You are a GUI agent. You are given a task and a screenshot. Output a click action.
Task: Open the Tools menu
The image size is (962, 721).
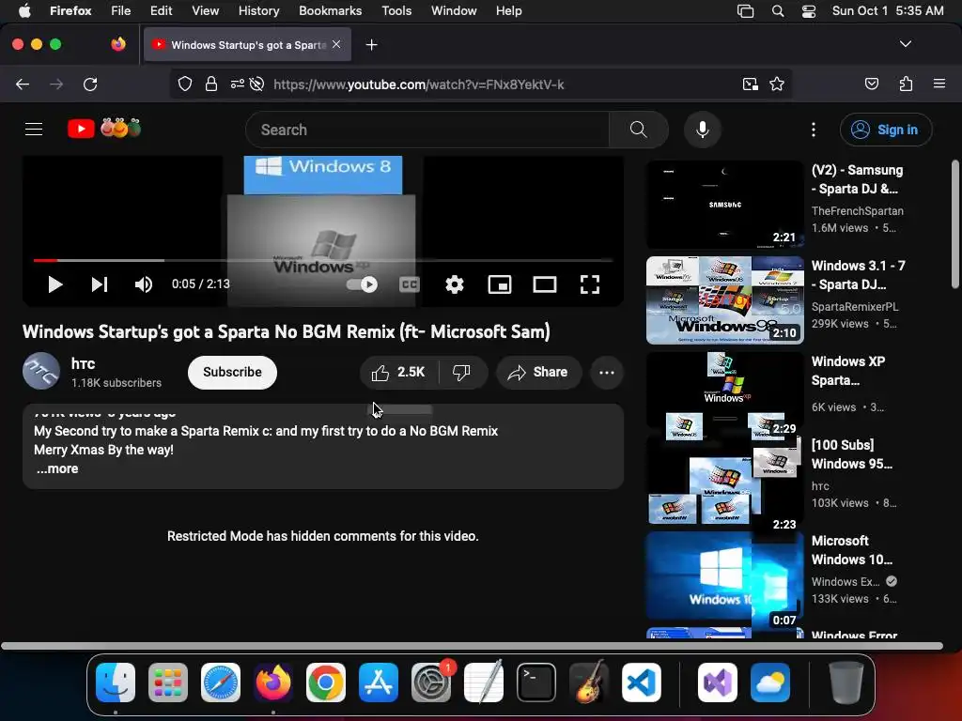click(x=396, y=11)
